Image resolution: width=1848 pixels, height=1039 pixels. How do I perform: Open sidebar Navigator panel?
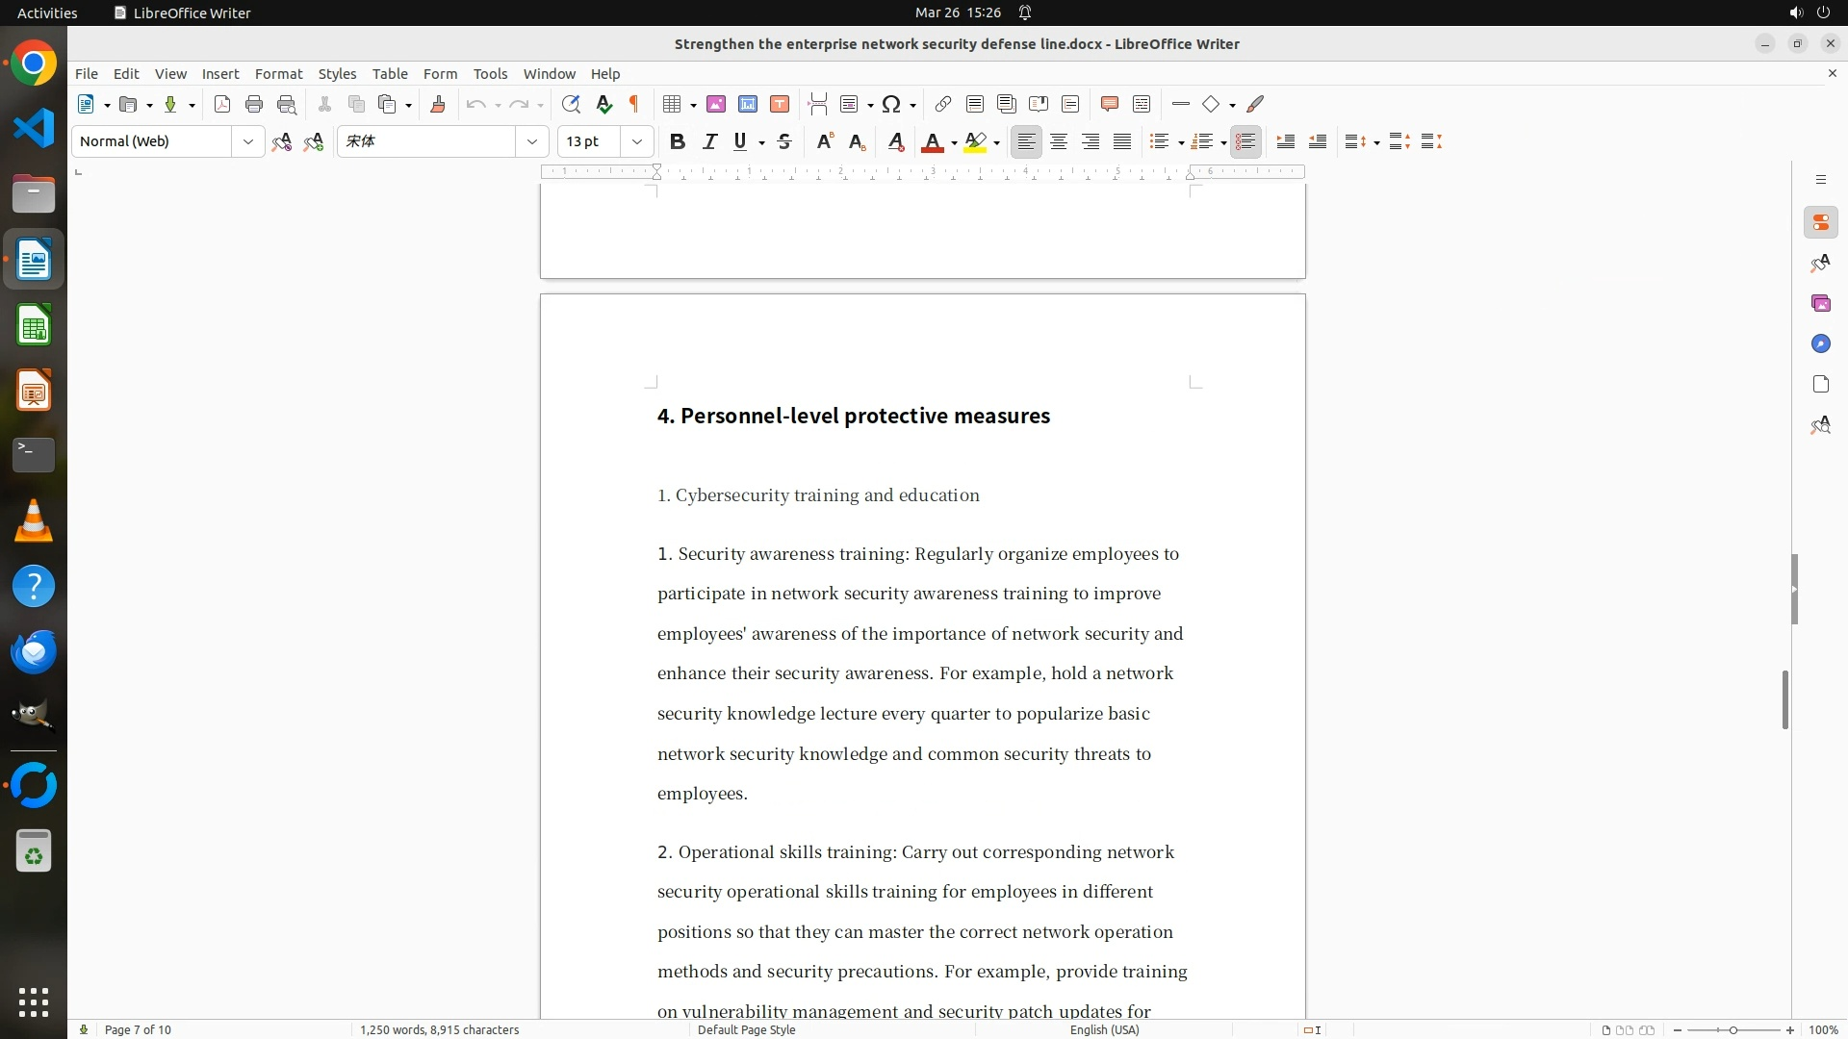pos(1820,344)
